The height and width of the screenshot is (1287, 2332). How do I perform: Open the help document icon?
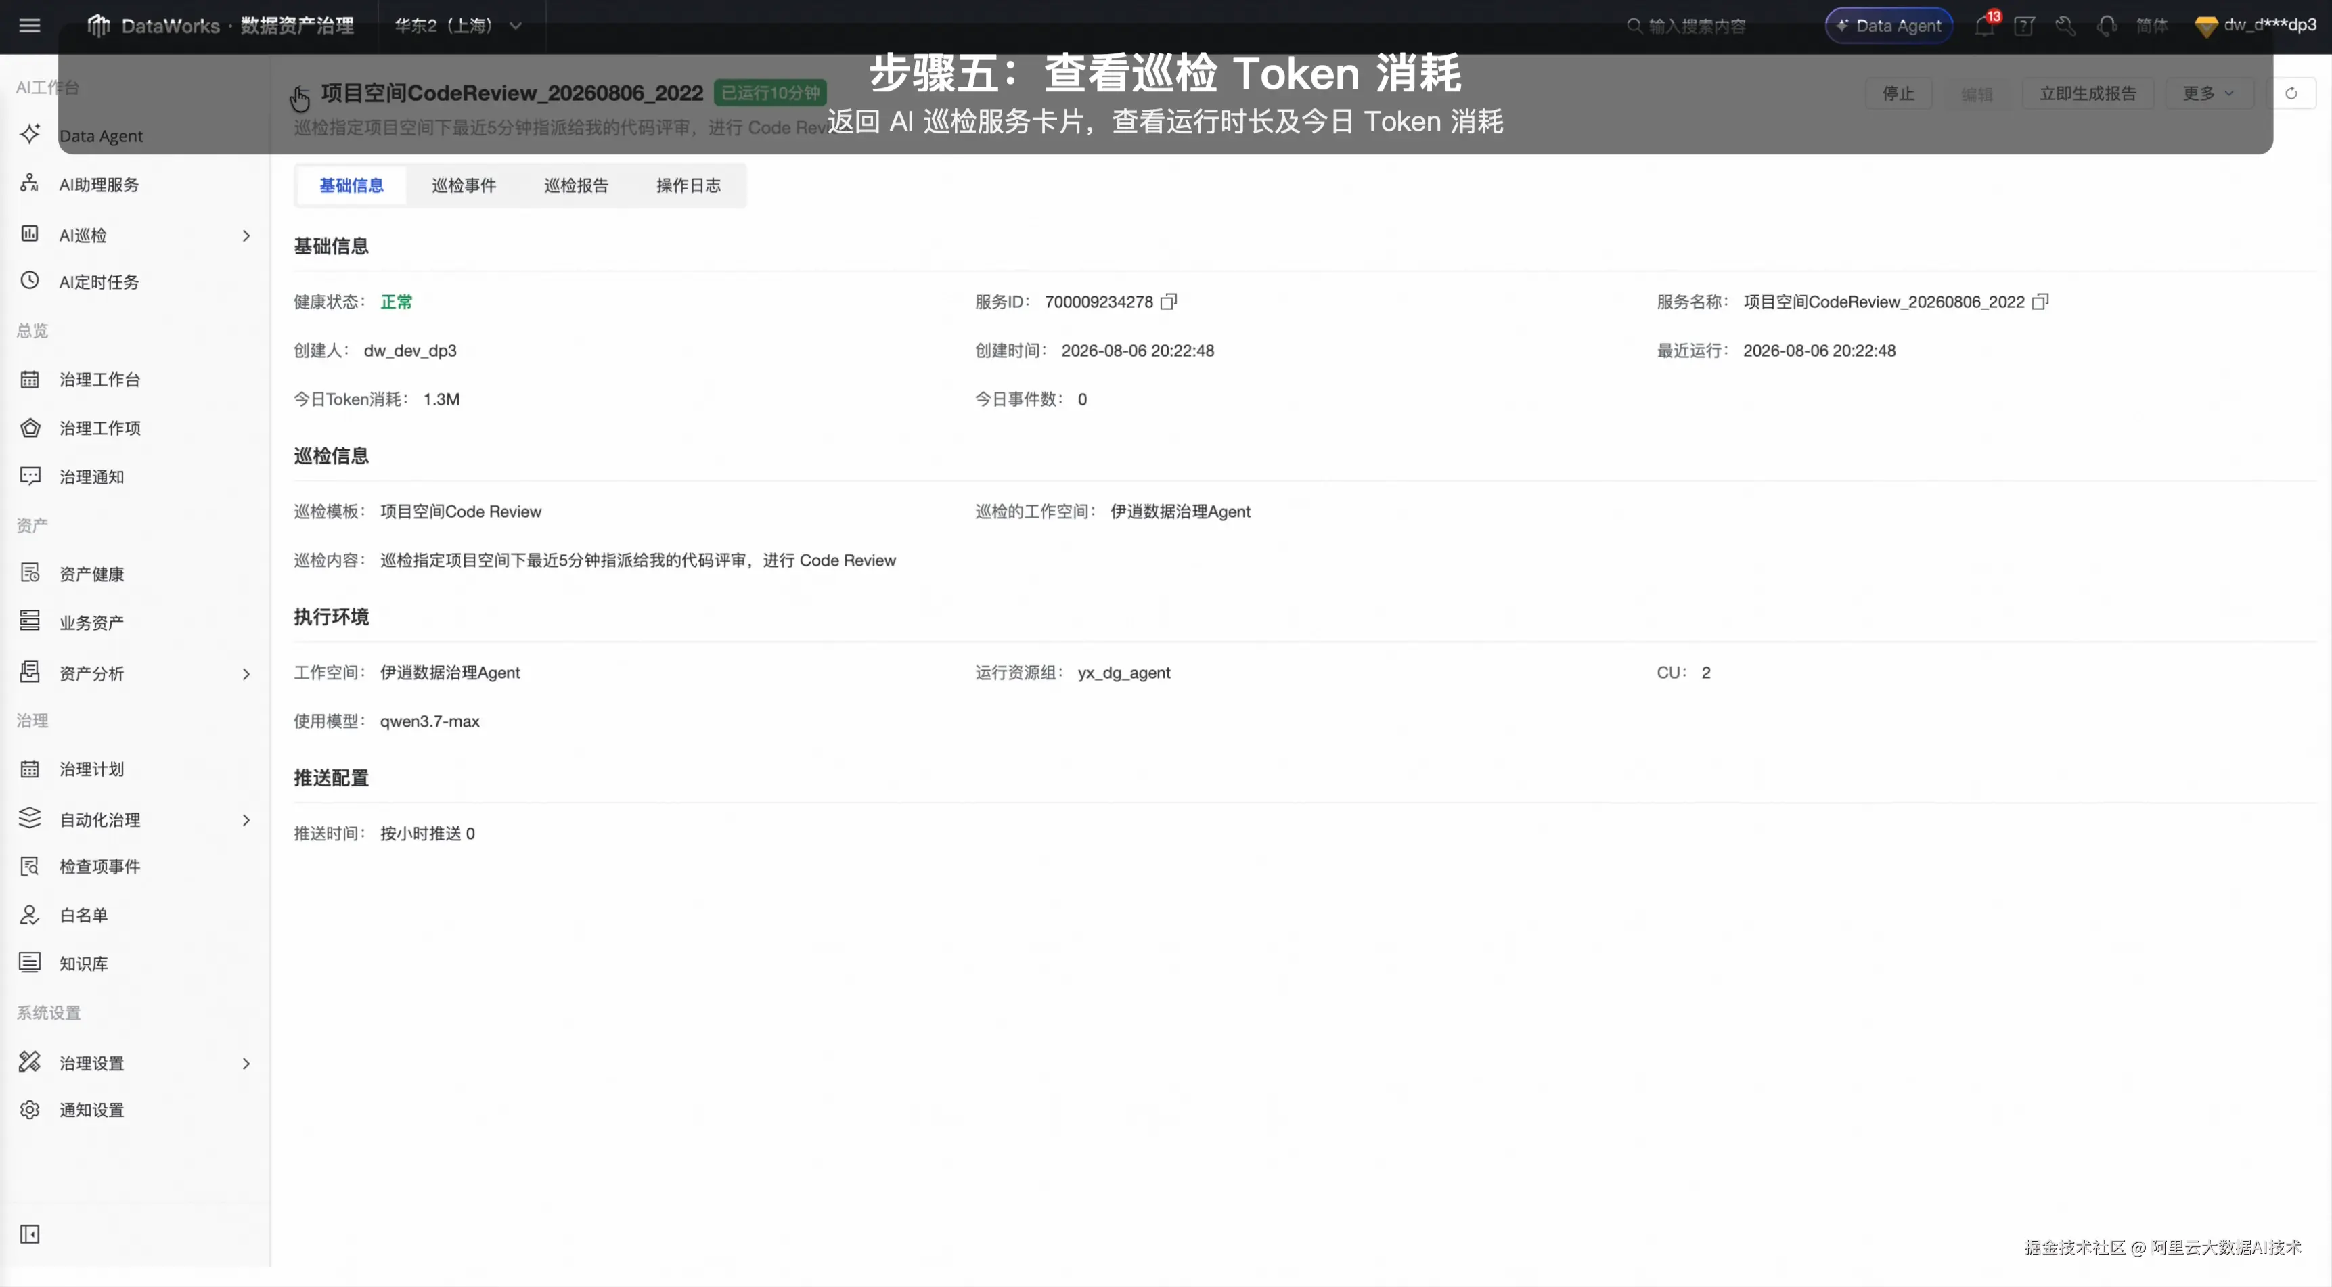click(x=2024, y=25)
